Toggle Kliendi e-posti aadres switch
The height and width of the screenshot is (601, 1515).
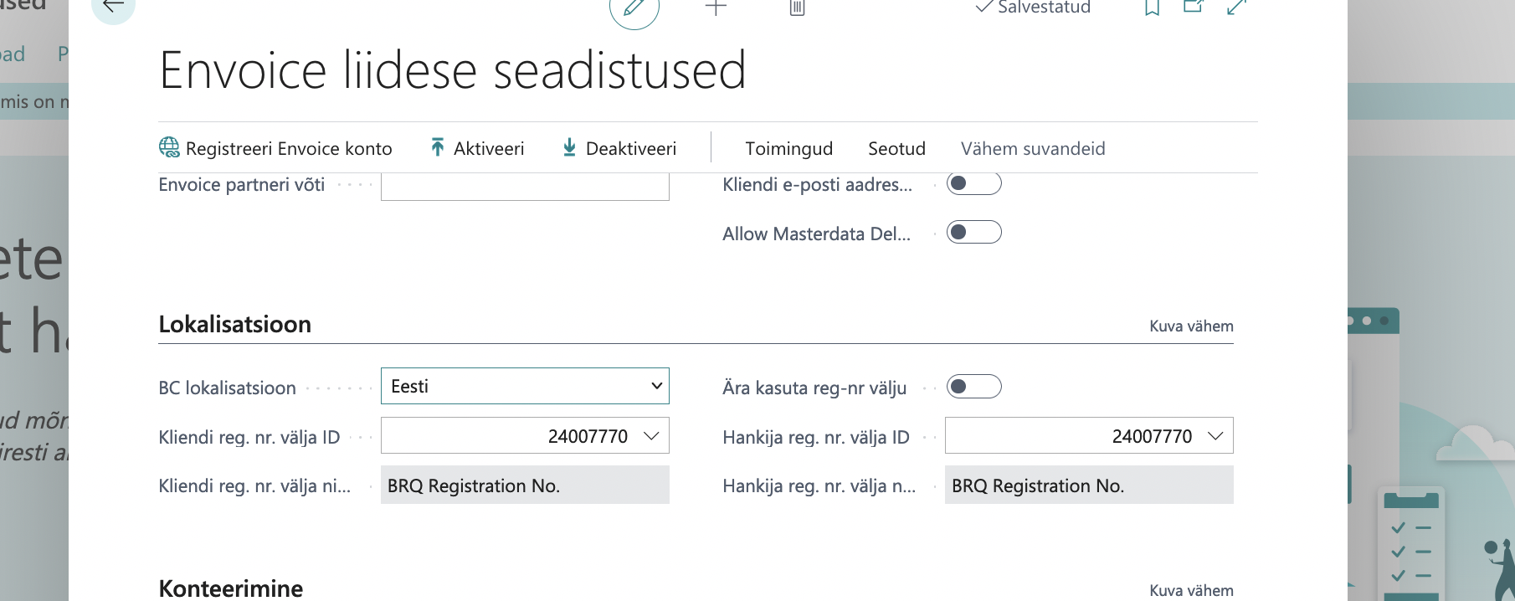(973, 183)
